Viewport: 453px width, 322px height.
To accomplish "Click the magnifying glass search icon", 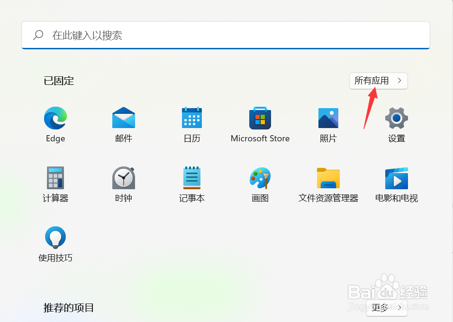I will [38, 35].
